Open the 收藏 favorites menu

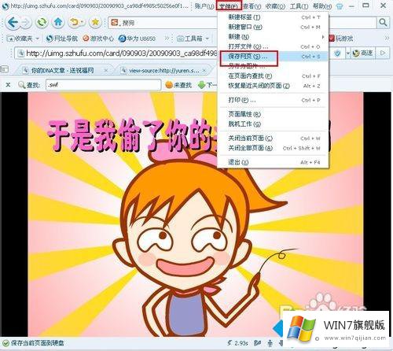coord(275,6)
